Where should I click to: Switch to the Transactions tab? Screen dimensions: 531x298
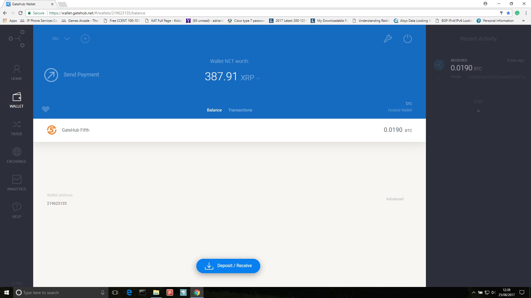click(240, 110)
